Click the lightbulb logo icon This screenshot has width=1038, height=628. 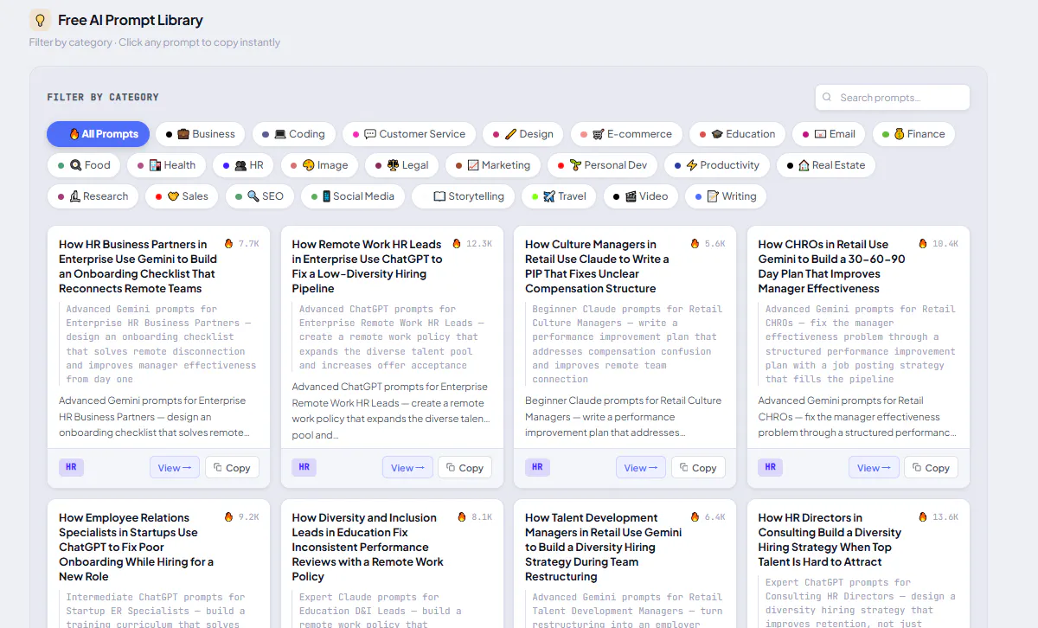point(40,20)
